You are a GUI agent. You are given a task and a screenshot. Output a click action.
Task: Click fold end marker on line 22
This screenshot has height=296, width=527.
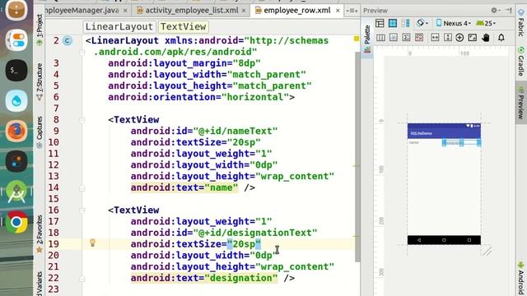(82, 279)
